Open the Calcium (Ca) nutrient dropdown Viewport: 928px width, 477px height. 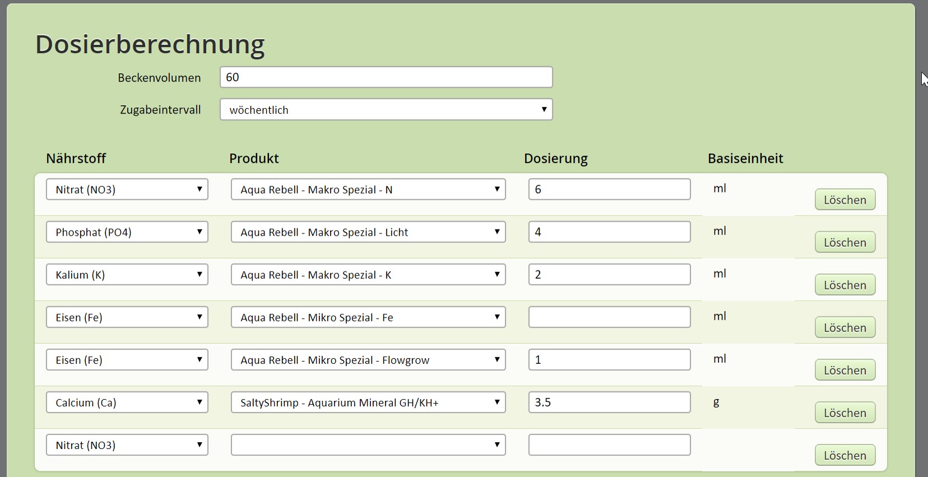point(127,402)
